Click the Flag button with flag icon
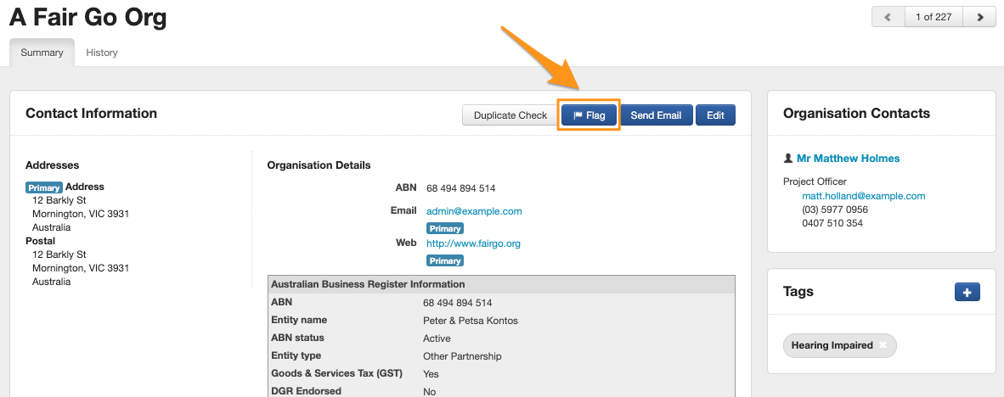Image resolution: width=1004 pixels, height=397 pixels. tap(589, 115)
